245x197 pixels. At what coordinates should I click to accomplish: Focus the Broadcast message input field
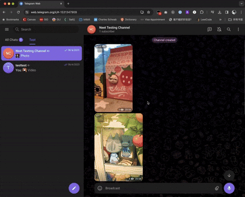tap(158, 188)
